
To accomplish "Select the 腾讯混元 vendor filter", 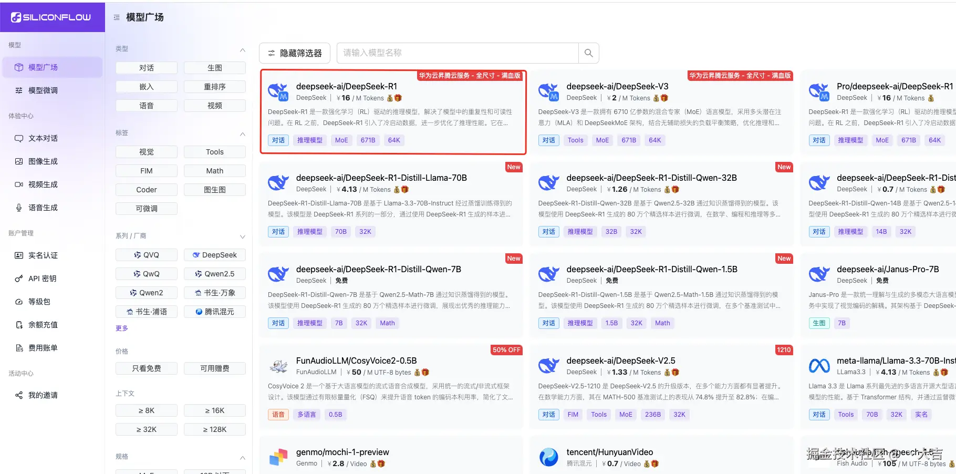I will coord(215,312).
